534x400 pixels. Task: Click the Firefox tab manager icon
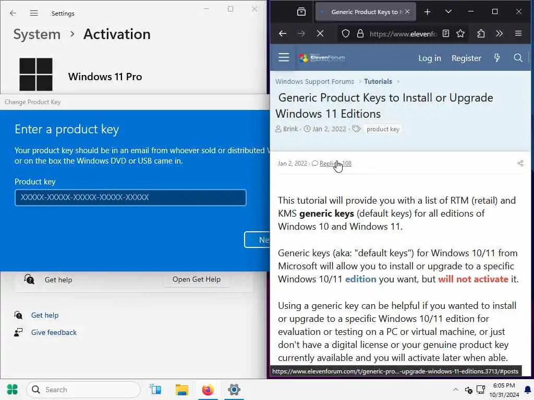tap(301, 12)
